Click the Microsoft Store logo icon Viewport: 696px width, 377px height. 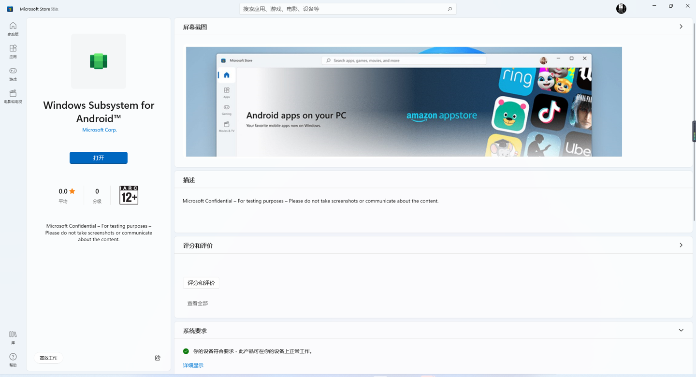pos(10,9)
